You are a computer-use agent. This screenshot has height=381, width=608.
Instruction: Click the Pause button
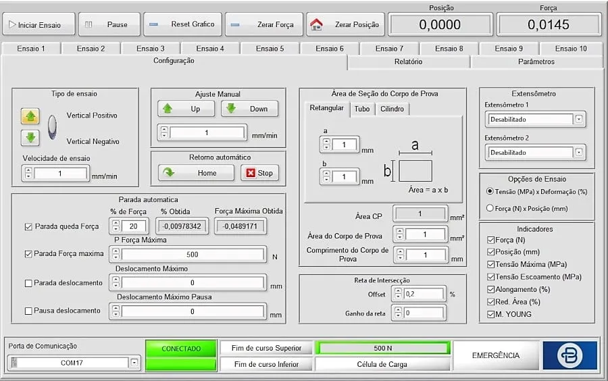[109, 24]
